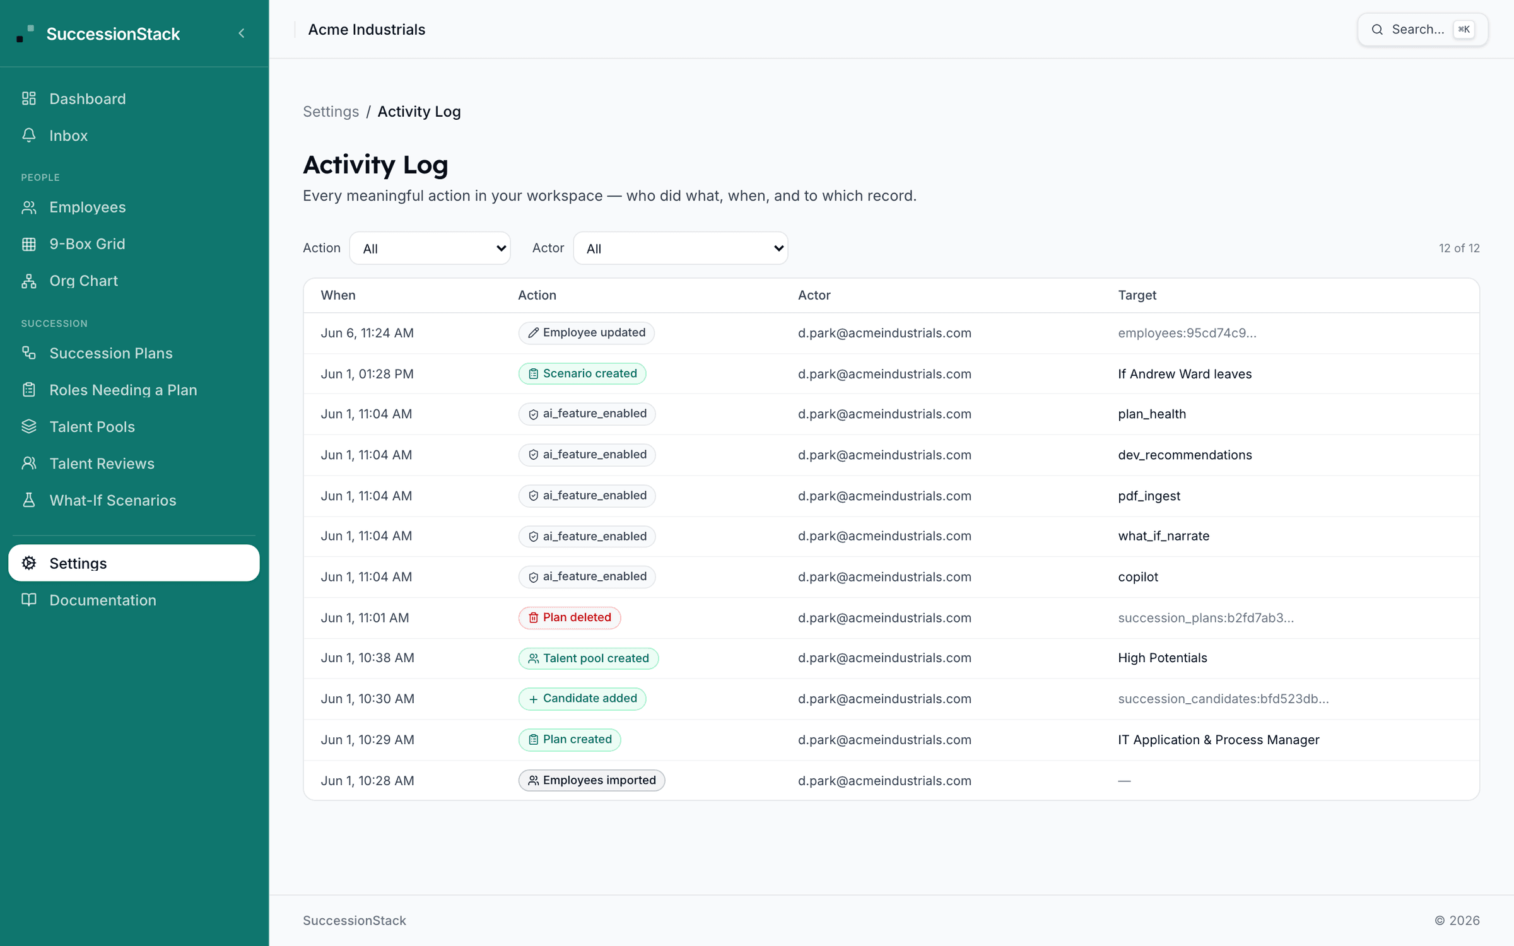
Task: Click the 12 of 12 count
Action: pyautogui.click(x=1458, y=248)
